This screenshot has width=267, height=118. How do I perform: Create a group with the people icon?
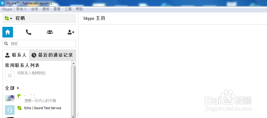click(x=50, y=32)
